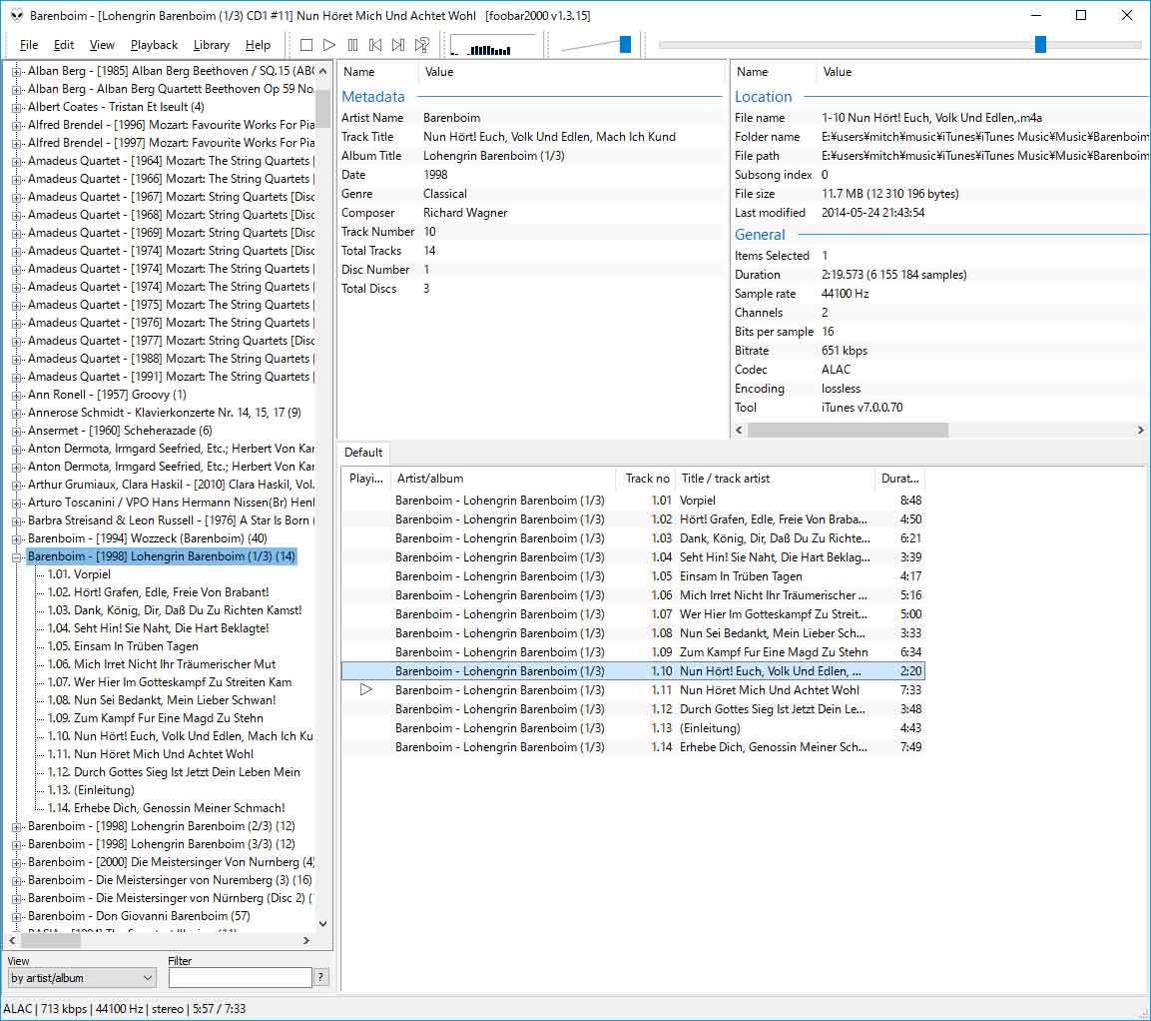This screenshot has width=1151, height=1021.
Task: Play a random track button
Action: [x=421, y=45]
